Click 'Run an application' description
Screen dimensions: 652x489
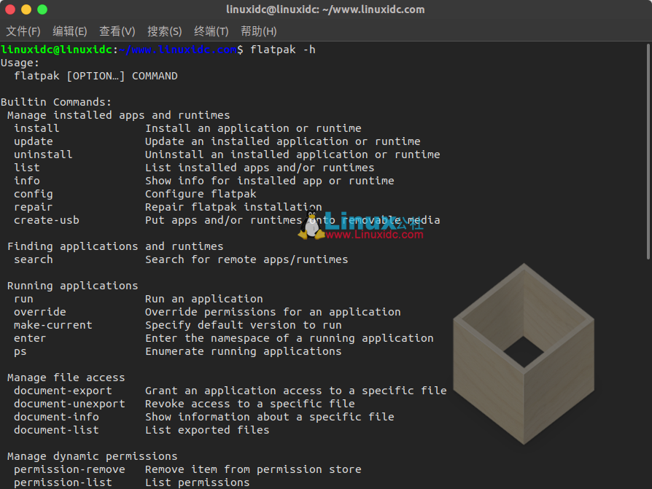pyautogui.click(x=204, y=299)
